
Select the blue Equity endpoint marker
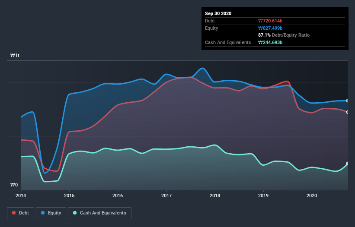pos(348,101)
